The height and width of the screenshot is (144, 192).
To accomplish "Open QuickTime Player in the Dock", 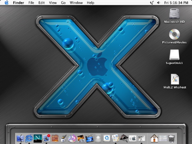I will point(107,138).
